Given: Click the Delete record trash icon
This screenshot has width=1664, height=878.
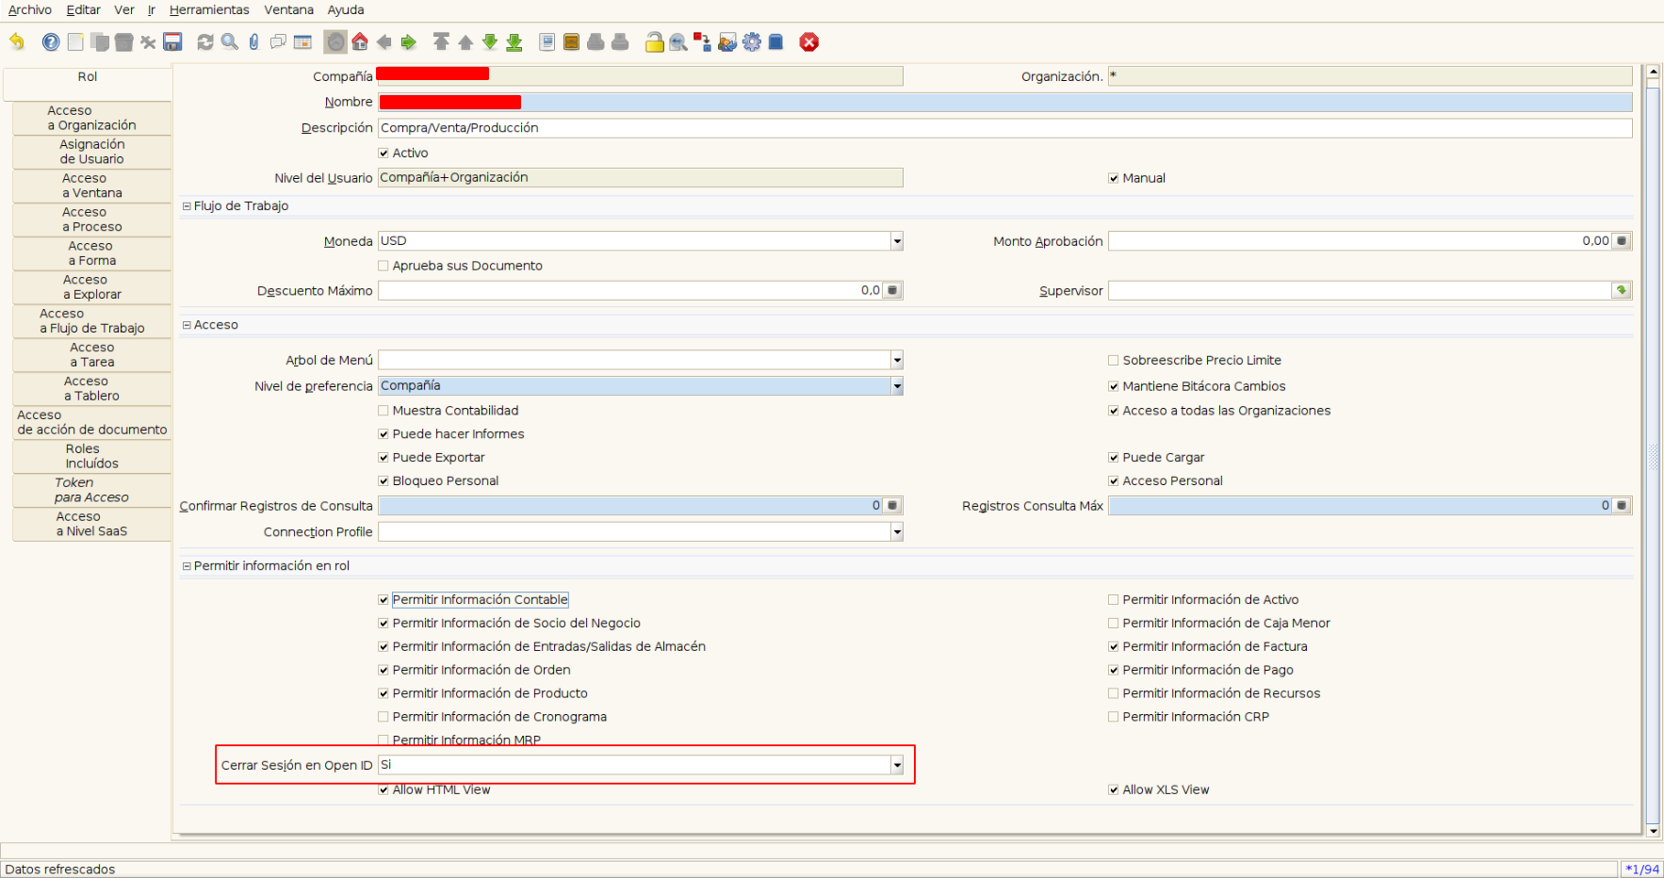Looking at the screenshot, I should coord(123,41).
